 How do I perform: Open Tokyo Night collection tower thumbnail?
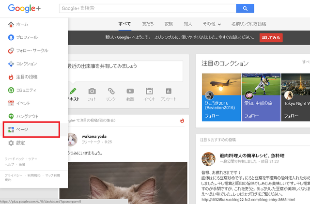[x=296, y=84]
